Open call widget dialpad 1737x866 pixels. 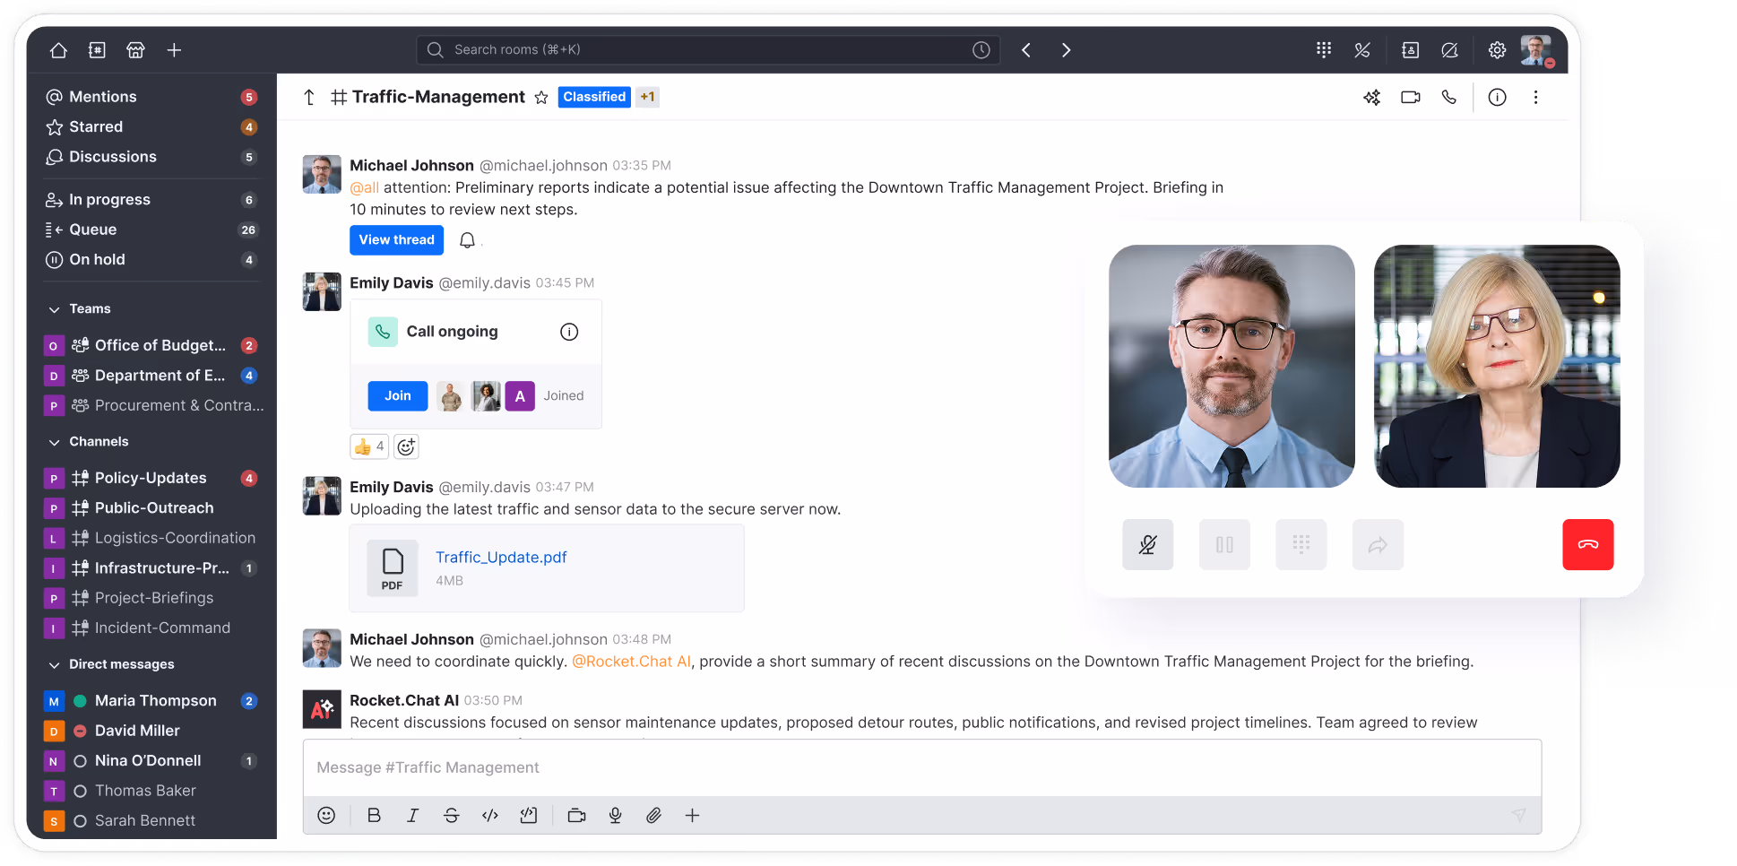[x=1301, y=545]
